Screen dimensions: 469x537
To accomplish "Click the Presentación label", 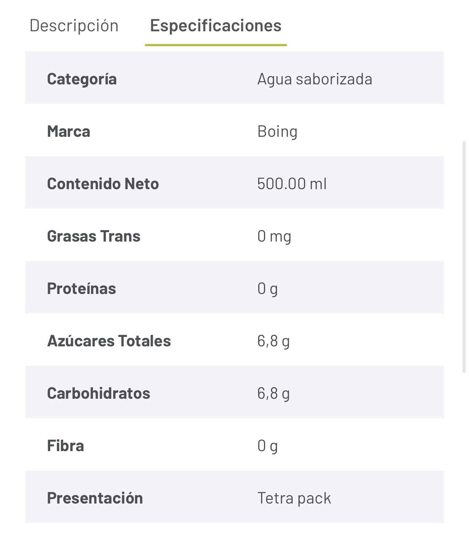I will 95,498.
